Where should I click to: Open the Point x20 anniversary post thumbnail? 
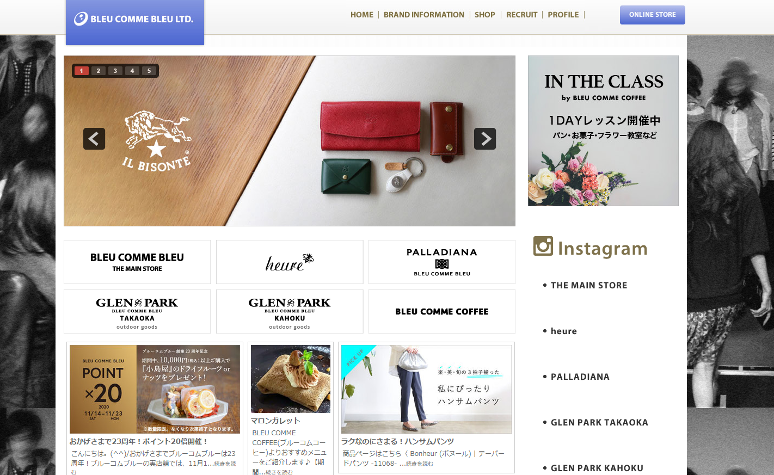[155, 389]
